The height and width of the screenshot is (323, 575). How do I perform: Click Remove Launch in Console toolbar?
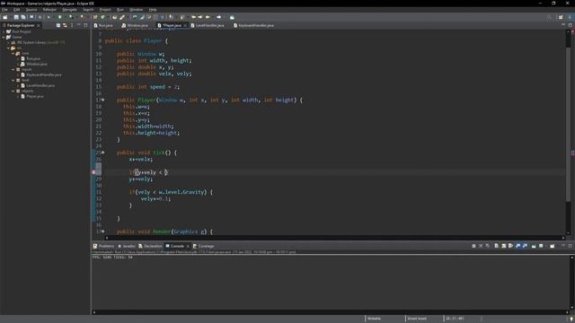coord(481,246)
